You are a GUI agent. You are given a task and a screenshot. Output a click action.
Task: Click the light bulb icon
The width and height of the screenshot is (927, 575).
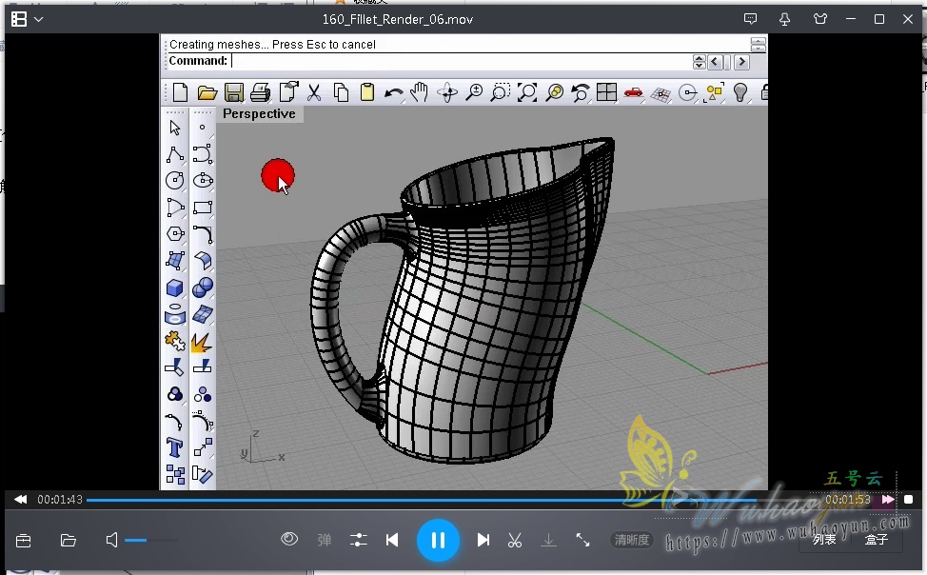740,92
